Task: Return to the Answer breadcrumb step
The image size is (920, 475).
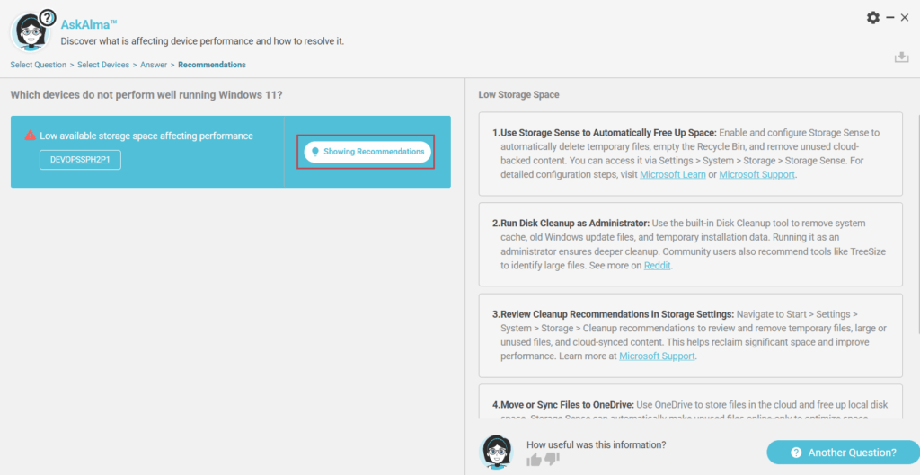Action: (154, 65)
